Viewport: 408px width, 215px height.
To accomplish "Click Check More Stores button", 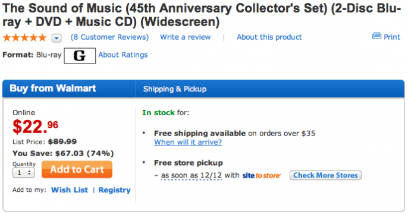I will (x=325, y=175).
